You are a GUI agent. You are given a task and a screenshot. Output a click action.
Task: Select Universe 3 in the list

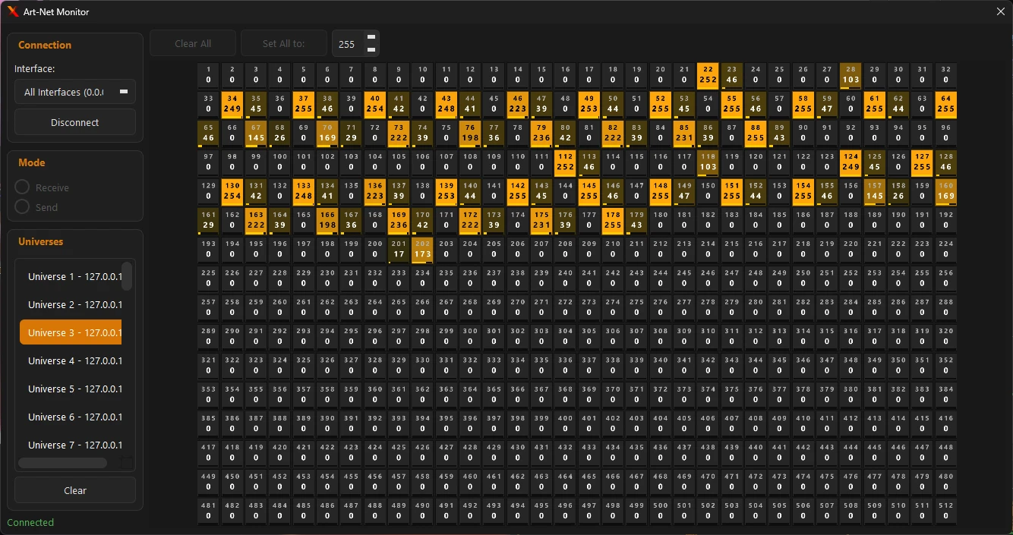[71, 332]
